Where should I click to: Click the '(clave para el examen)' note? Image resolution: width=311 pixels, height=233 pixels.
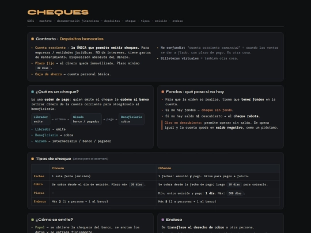tap(90, 159)
